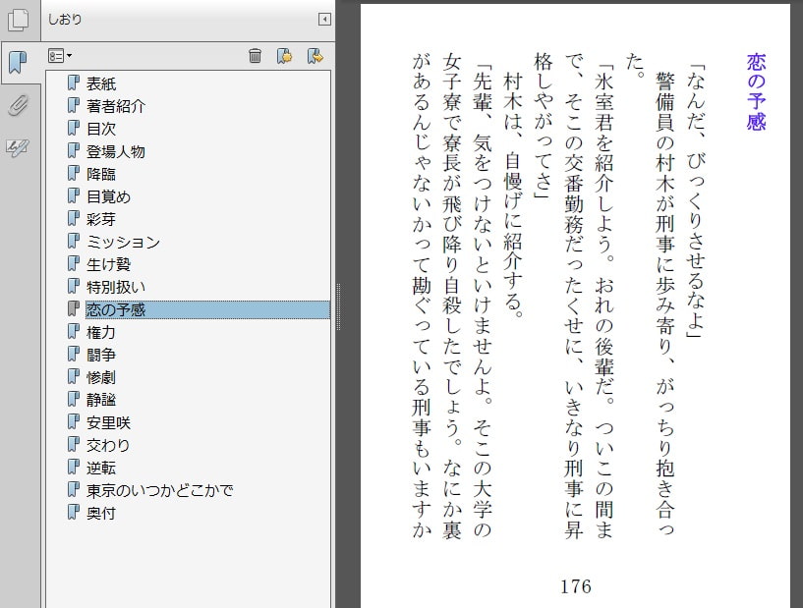The width and height of the screenshot is (803, 608).
Task: Go to the 逆転 bookmark
Action: (x=101, y=468)
